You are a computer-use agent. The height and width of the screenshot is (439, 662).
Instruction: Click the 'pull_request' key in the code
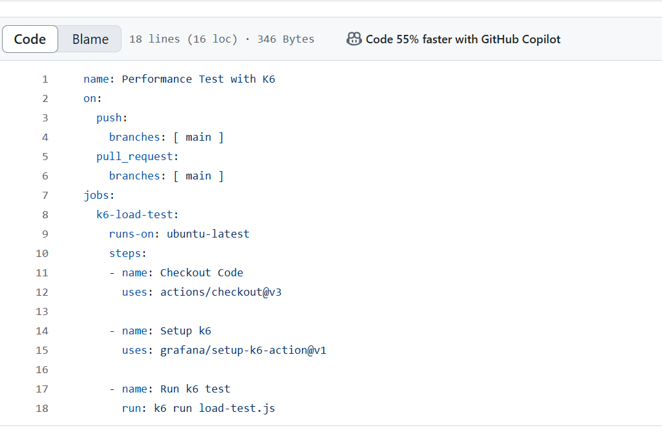pos(134,157)
